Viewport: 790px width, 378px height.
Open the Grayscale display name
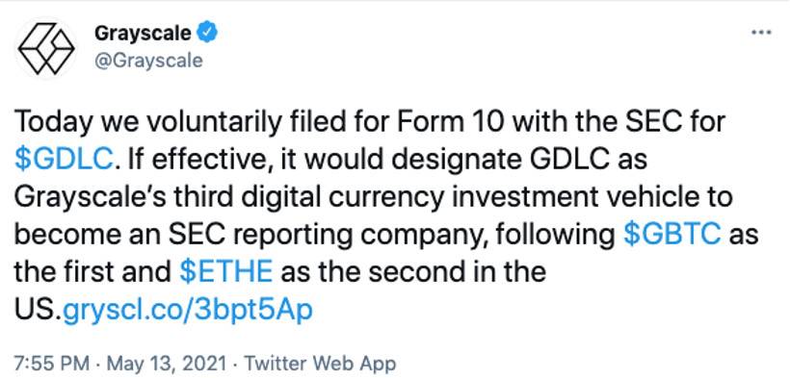coord(144,34)
